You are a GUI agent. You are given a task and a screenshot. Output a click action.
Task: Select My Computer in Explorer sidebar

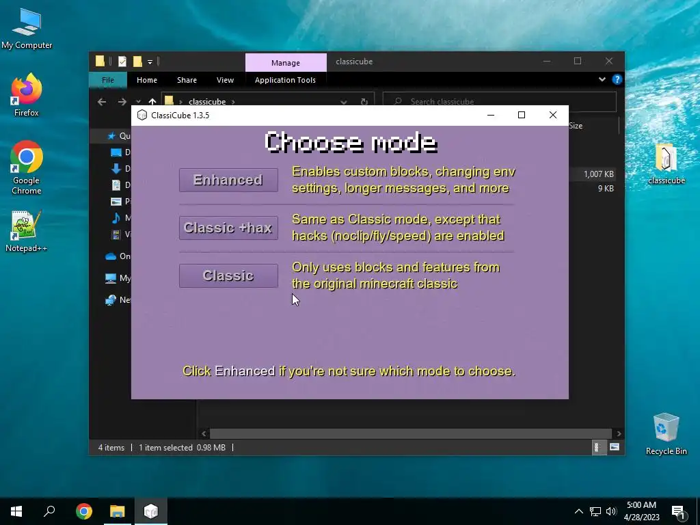coord(111,278)
